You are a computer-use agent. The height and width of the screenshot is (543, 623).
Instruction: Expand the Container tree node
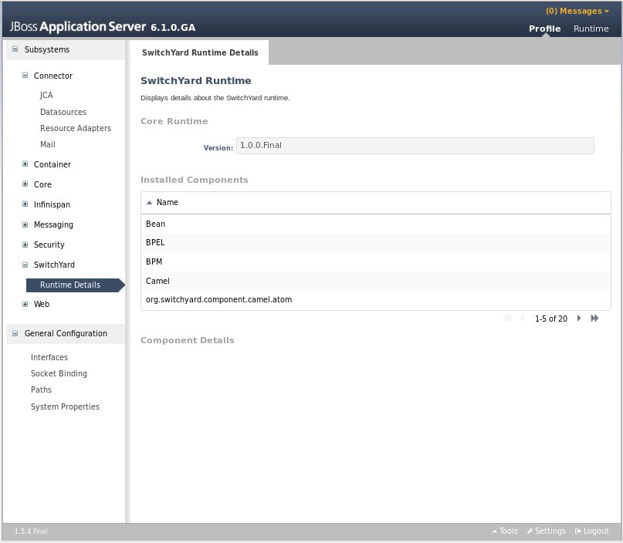25,164
